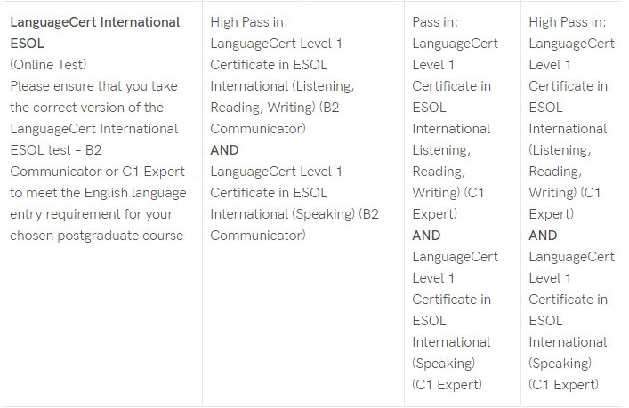Click '(Listening, Reading, Writing) (B2 Communicator)' text

click(x=282, y=108)
